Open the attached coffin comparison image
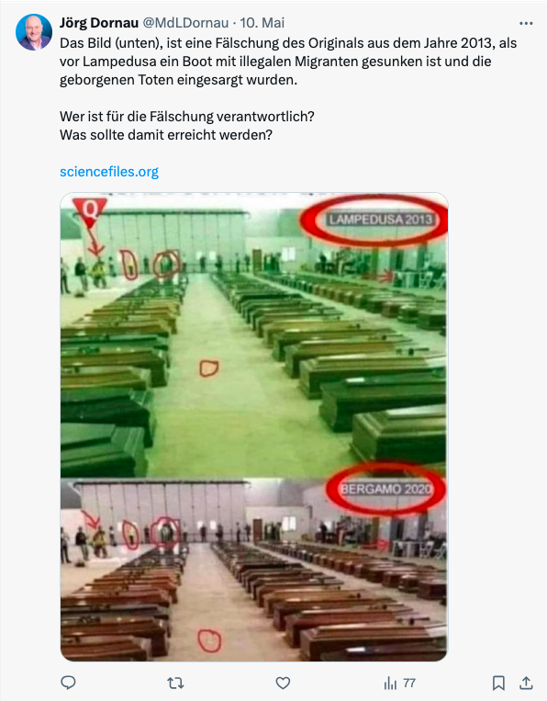 [x=253, y=427]
